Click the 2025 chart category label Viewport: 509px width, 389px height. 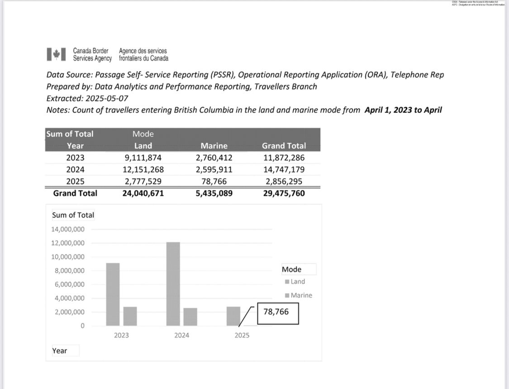pos(242,336)
